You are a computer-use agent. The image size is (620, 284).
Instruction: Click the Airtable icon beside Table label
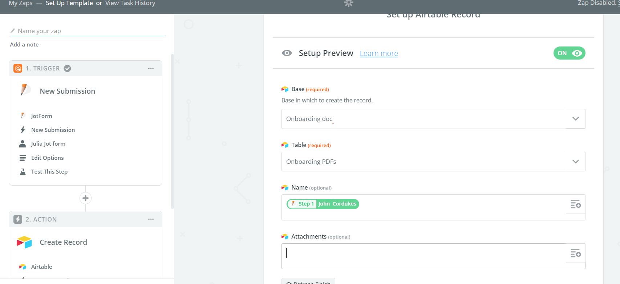click(x=285, y=145)
